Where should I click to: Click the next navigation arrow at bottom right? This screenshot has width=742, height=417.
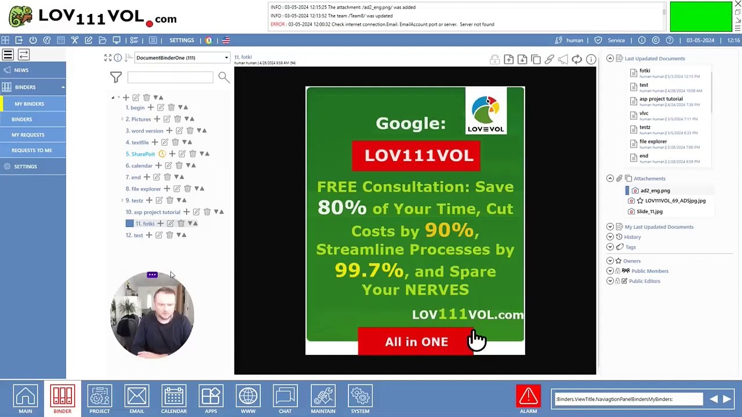tap(727, 399)
